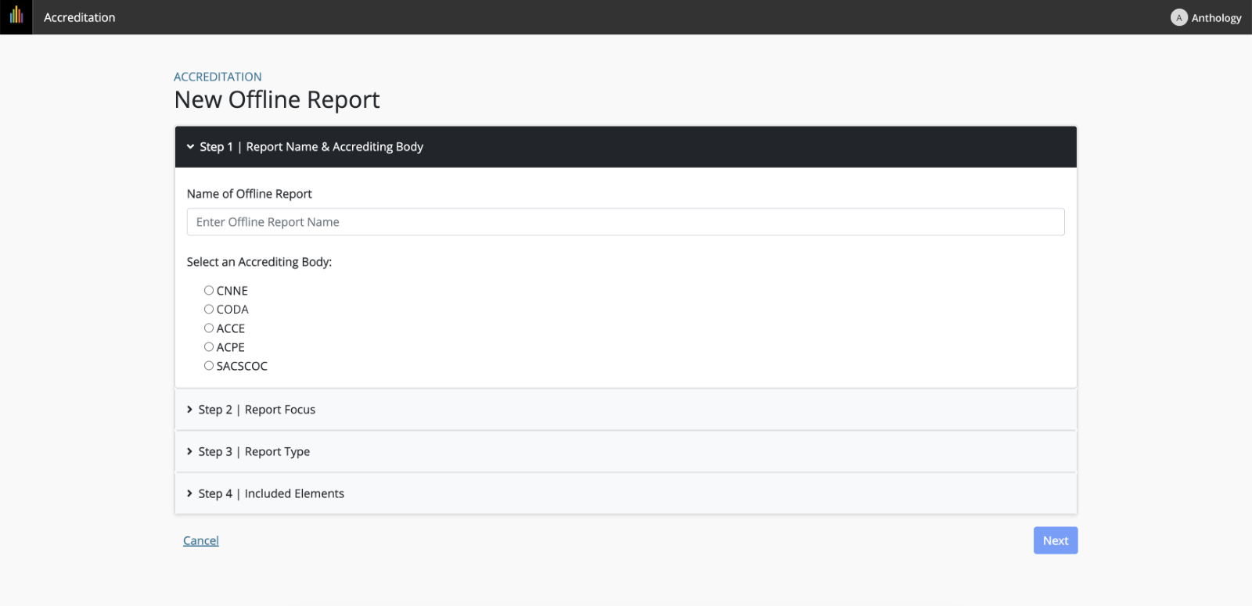Open the Step 2 Report Focus section
The image size is (1252, 606).
coord(279,410)
